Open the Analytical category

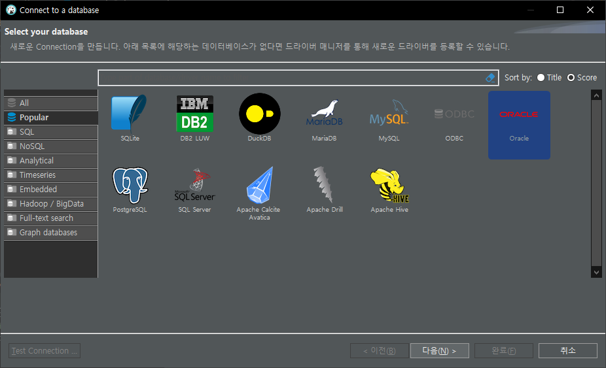pos(50,161)
